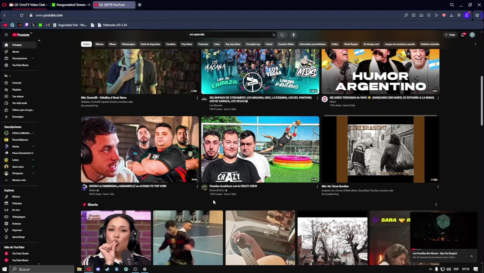This screenshot has width=484, height=273.
Task: Select the Rock de Argentina chip
Action: (150, 44)
